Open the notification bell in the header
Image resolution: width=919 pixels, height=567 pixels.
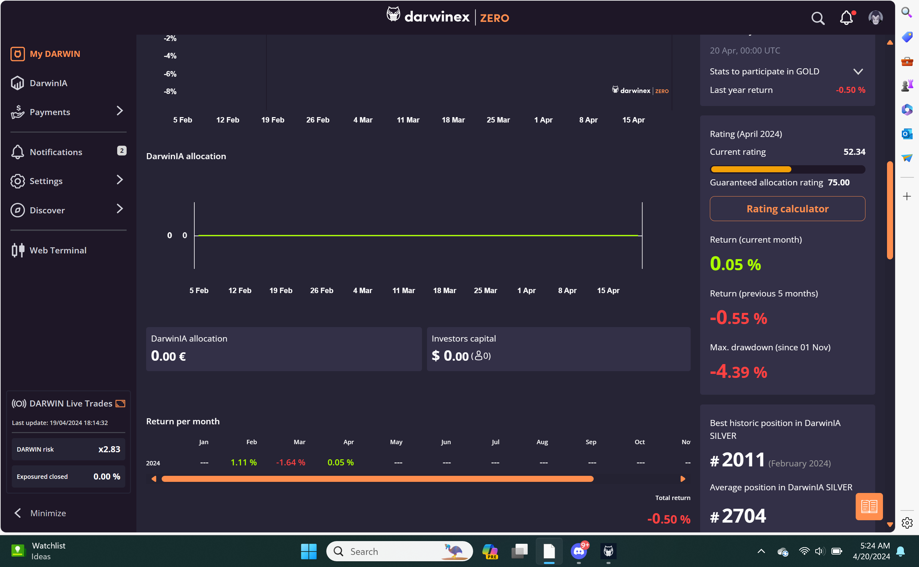click(x=846, y=18)
